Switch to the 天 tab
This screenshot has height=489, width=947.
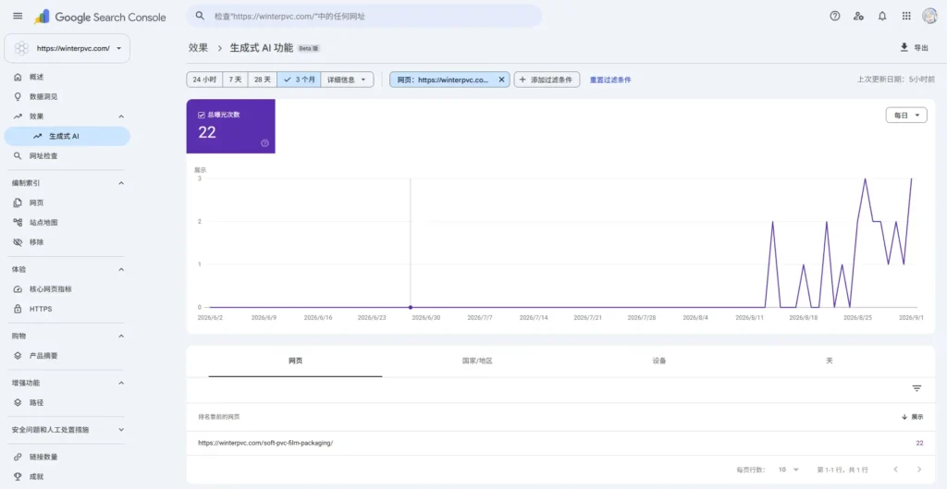[830, 361]
